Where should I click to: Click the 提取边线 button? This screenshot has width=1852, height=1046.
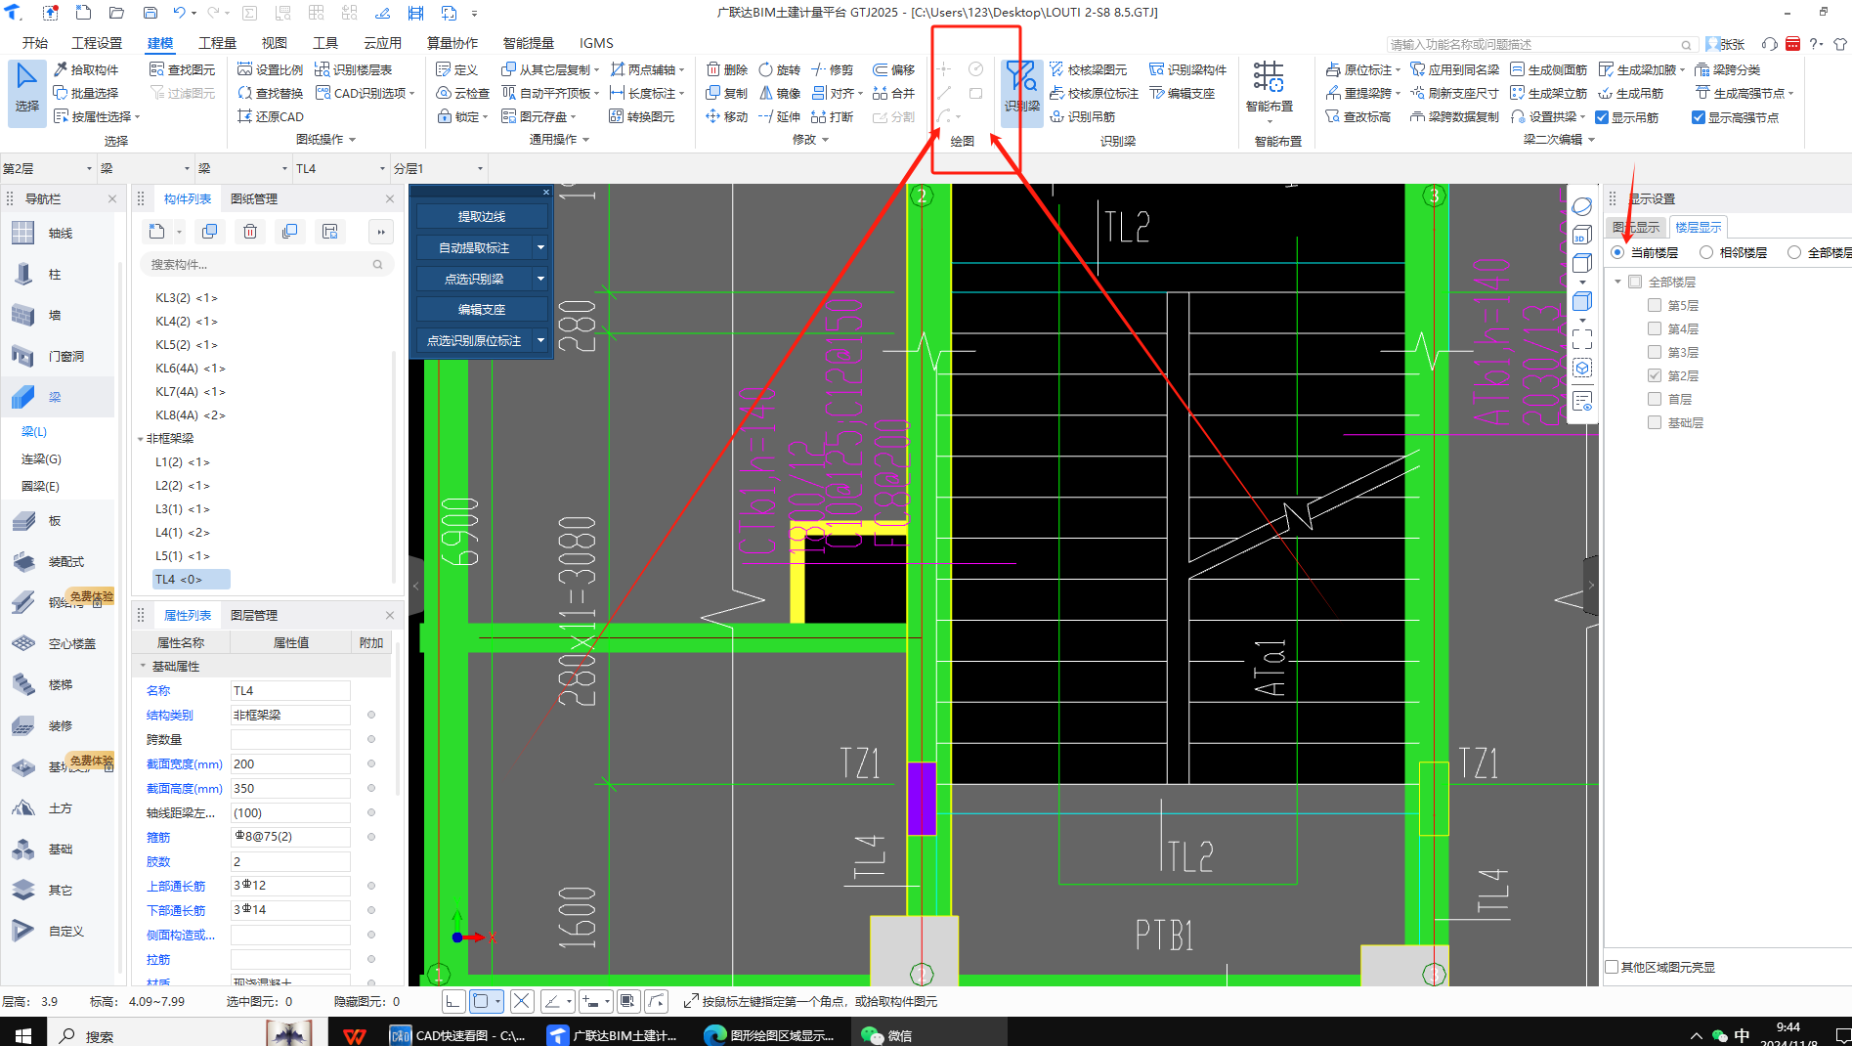481,216
